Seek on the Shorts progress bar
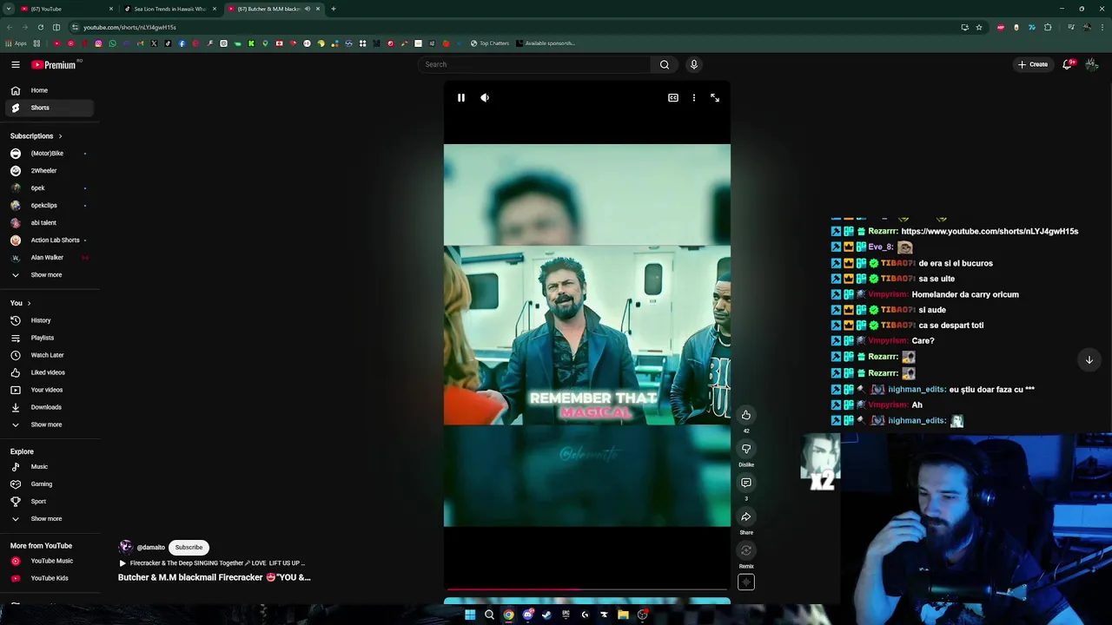Screen dimensions: 1112x625 587,589
